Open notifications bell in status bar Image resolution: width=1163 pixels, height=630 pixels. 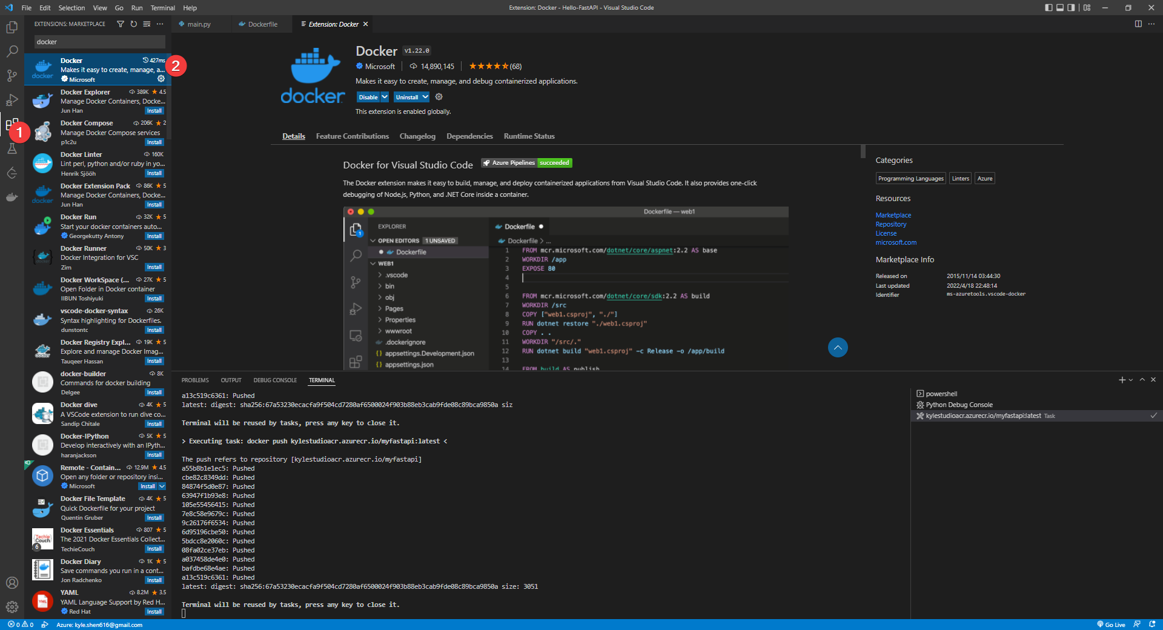click(x=1151, y=625)
